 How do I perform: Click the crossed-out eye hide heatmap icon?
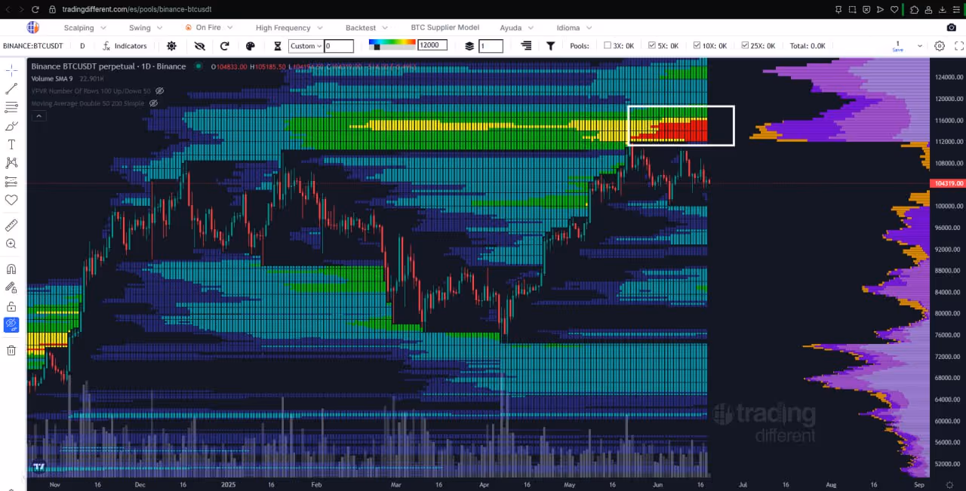point(199,46)
